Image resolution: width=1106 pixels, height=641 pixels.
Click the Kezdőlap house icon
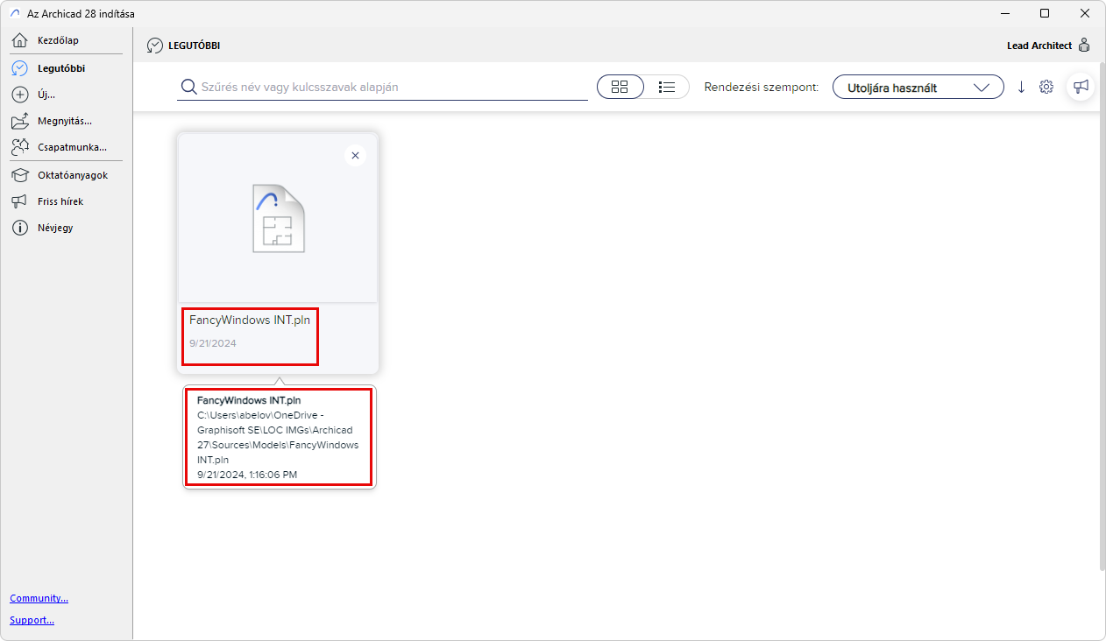[x=20, y=40]
